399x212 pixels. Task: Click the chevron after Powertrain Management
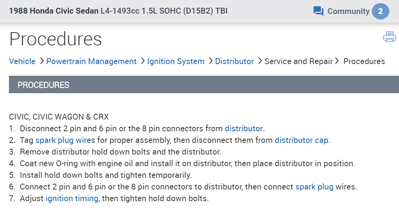[x=142, y=61]
